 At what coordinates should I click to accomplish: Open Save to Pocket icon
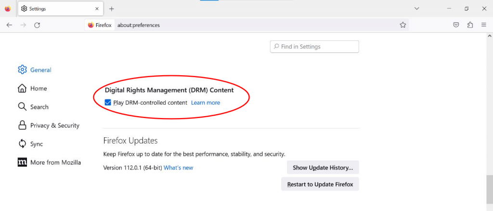(x=456, y=25)
